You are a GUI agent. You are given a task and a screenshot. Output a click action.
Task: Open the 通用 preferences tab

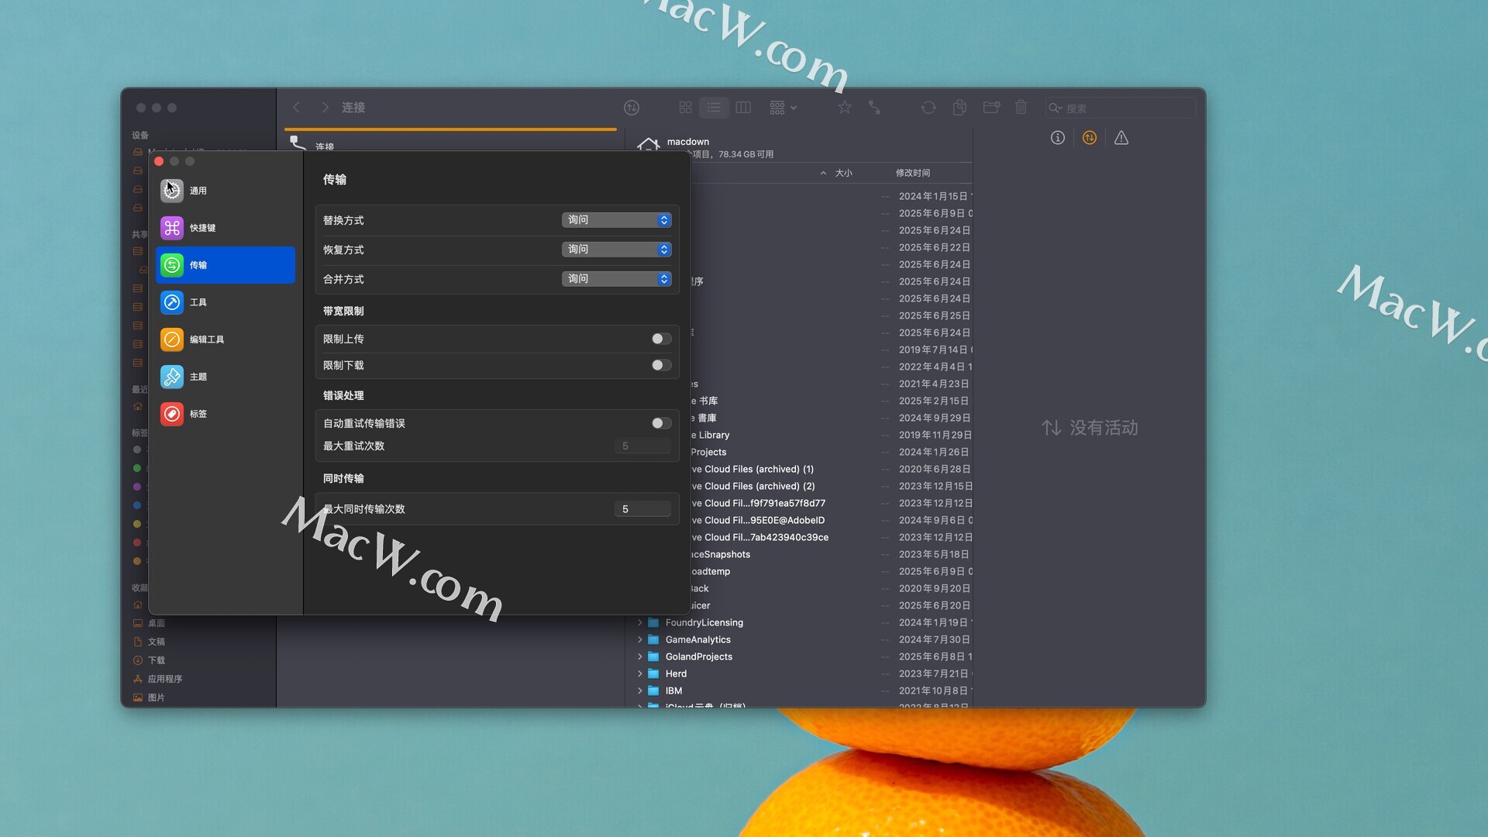click(x=226, y=191)
